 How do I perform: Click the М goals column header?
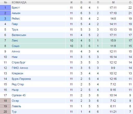click(x=113, y=2)
